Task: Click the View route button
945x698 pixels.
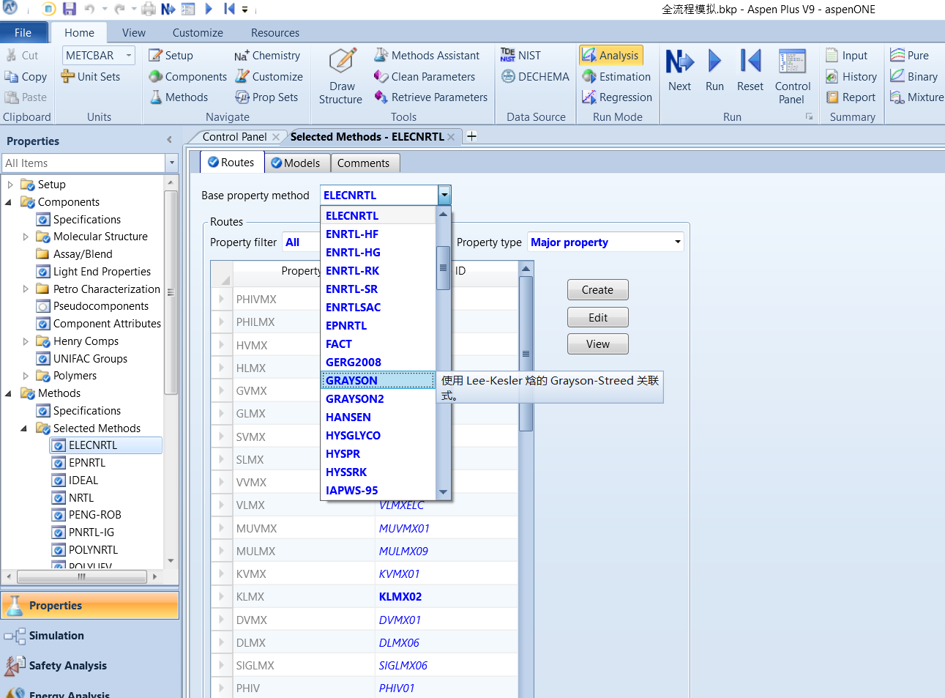Action: tap(597, 344)
